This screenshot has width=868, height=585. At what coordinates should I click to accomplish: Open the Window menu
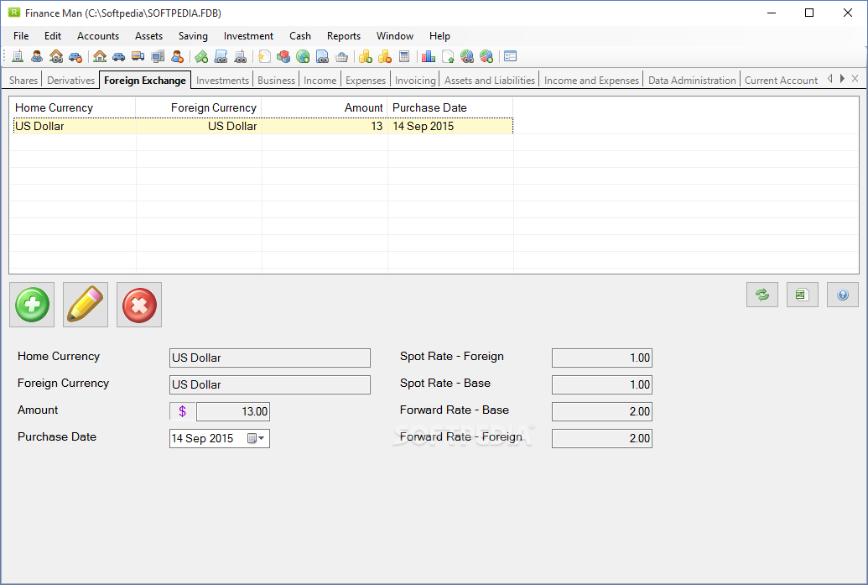point(395,36)
